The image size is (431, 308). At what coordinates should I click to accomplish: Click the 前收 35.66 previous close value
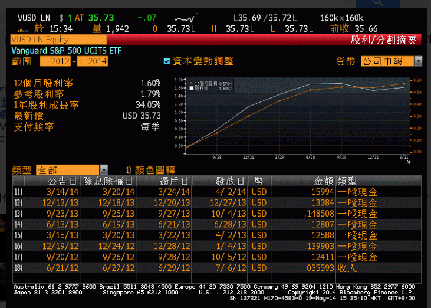coord(366,29)
